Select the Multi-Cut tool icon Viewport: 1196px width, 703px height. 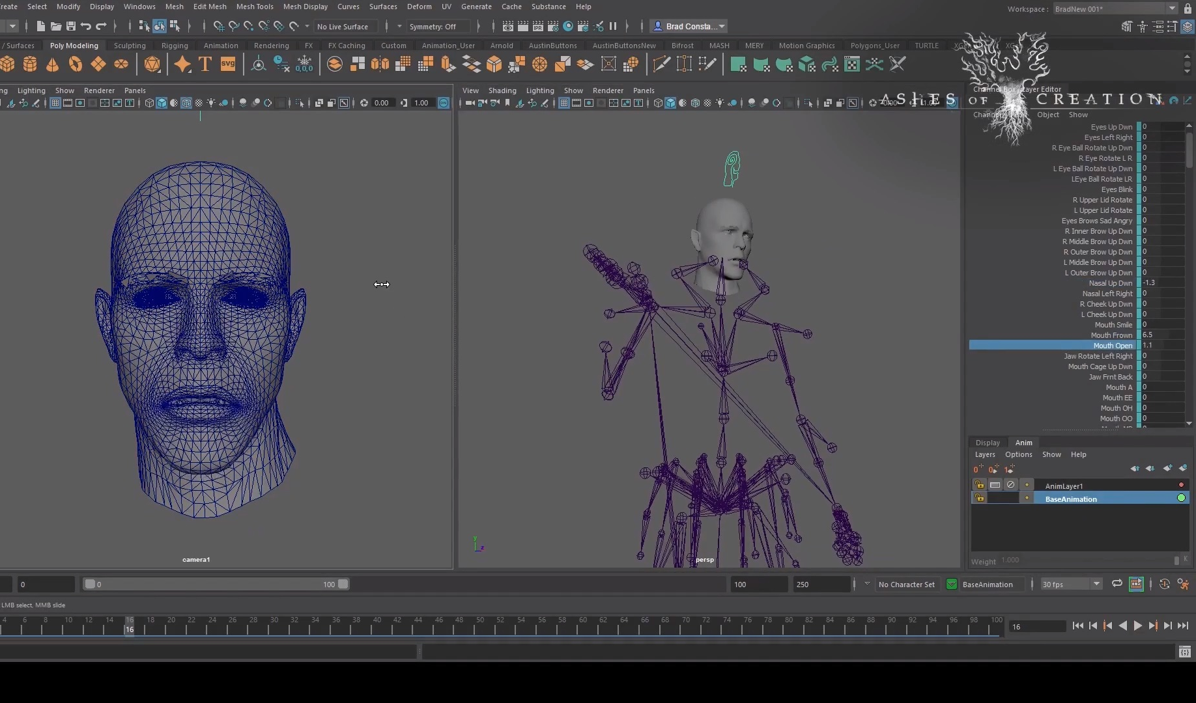661,64
